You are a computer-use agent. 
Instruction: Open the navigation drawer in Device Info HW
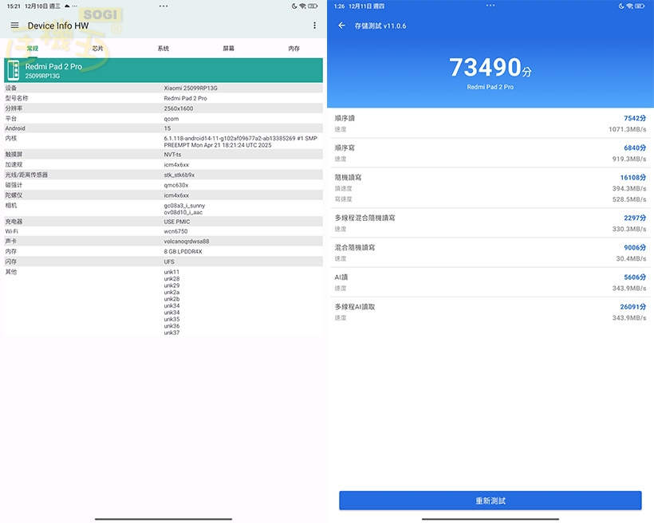pos(14,26)
